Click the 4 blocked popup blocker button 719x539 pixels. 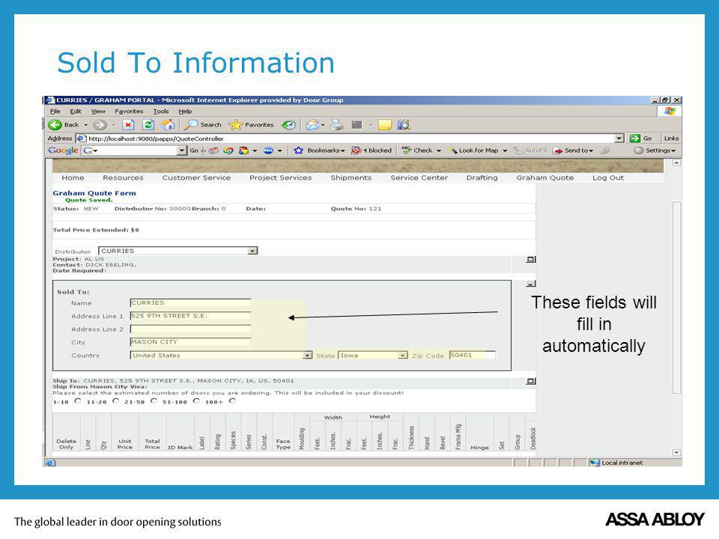tap(371, 150)
